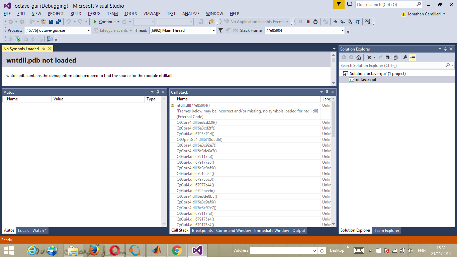
Task: Open the feedback speech bubble icon
Action: click(350, 5)
